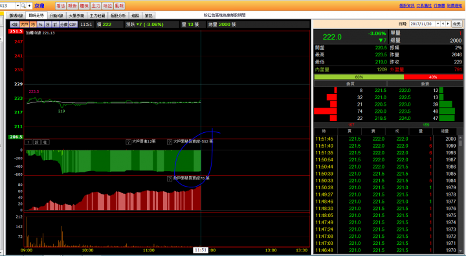Image resolution: width=466 pixels, height=256 pixels.
Task: Click the date field showing 2017/11/30
Action: click(422, 24)
